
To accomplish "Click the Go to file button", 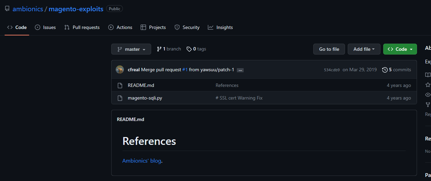I will pyautogui.click(x=329, y=49).
